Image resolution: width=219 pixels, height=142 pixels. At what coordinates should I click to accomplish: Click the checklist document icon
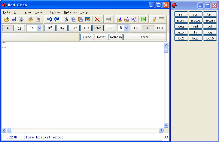38,19
